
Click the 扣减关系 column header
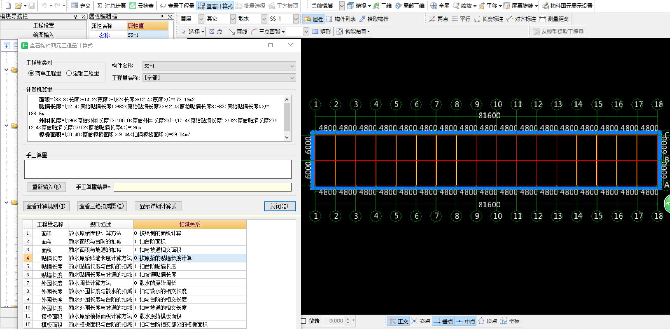190,224
